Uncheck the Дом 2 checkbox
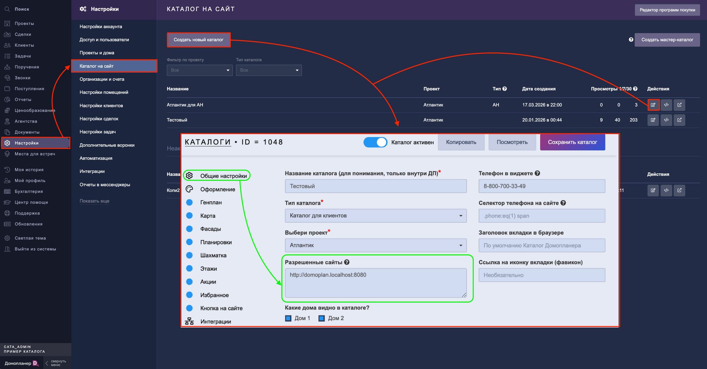This screenshot has height=369, width=707. click(x=322, y=318)
